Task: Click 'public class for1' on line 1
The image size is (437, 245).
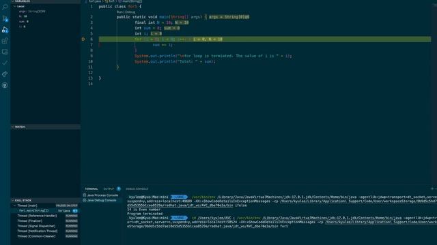Action: tap(117, 6)
